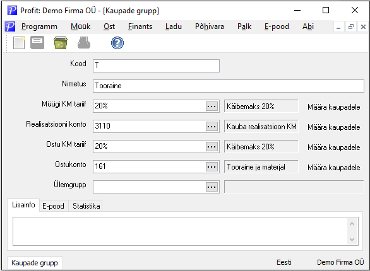Minimize the inner document window

point(338,26)
